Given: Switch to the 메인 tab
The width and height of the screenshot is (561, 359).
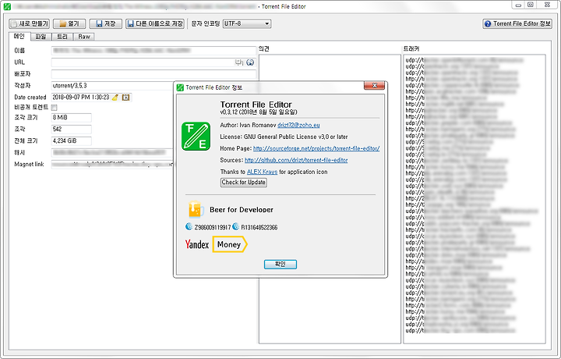Looking at the screenshot, I should tap(19, 36).
